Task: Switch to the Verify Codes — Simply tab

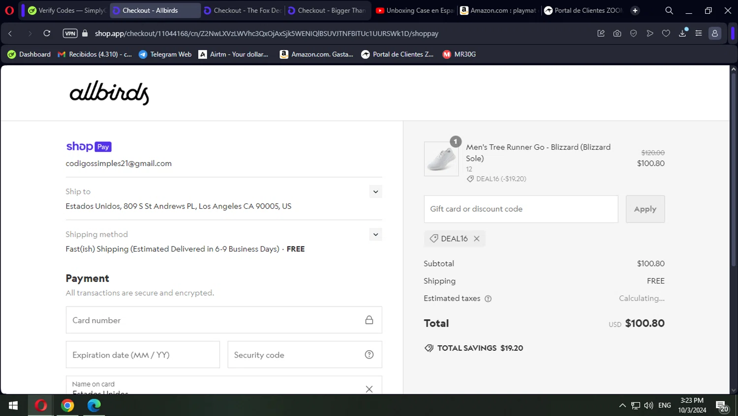Action: (66, 10)
